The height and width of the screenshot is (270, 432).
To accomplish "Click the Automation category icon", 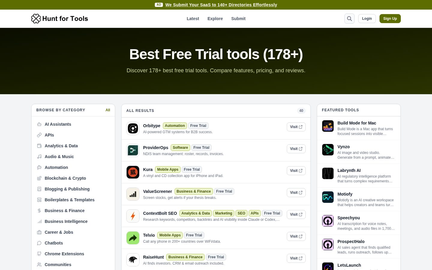I will pyautogui.click(x=39, y=167).
